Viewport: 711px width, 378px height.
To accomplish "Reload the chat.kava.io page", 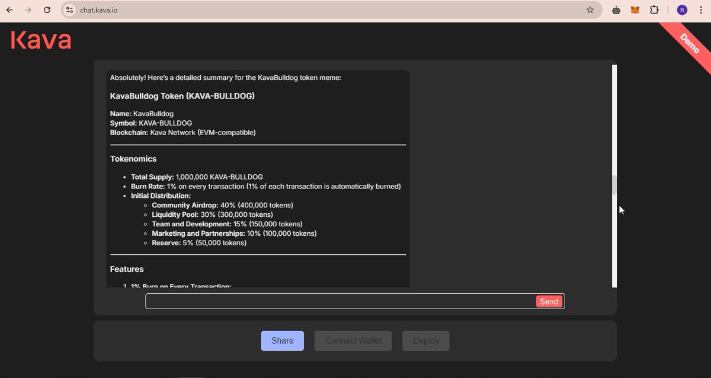I will (47, 10).
